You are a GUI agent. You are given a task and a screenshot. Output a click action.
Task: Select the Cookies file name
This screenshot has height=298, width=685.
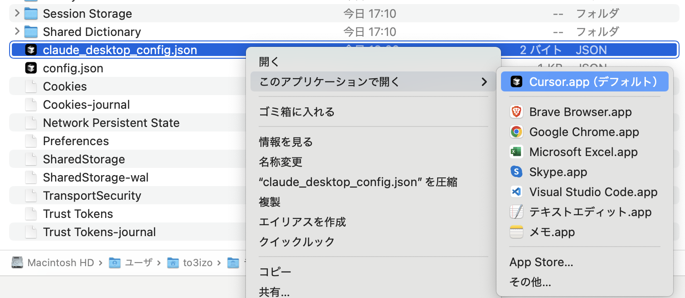pos(65,86)
